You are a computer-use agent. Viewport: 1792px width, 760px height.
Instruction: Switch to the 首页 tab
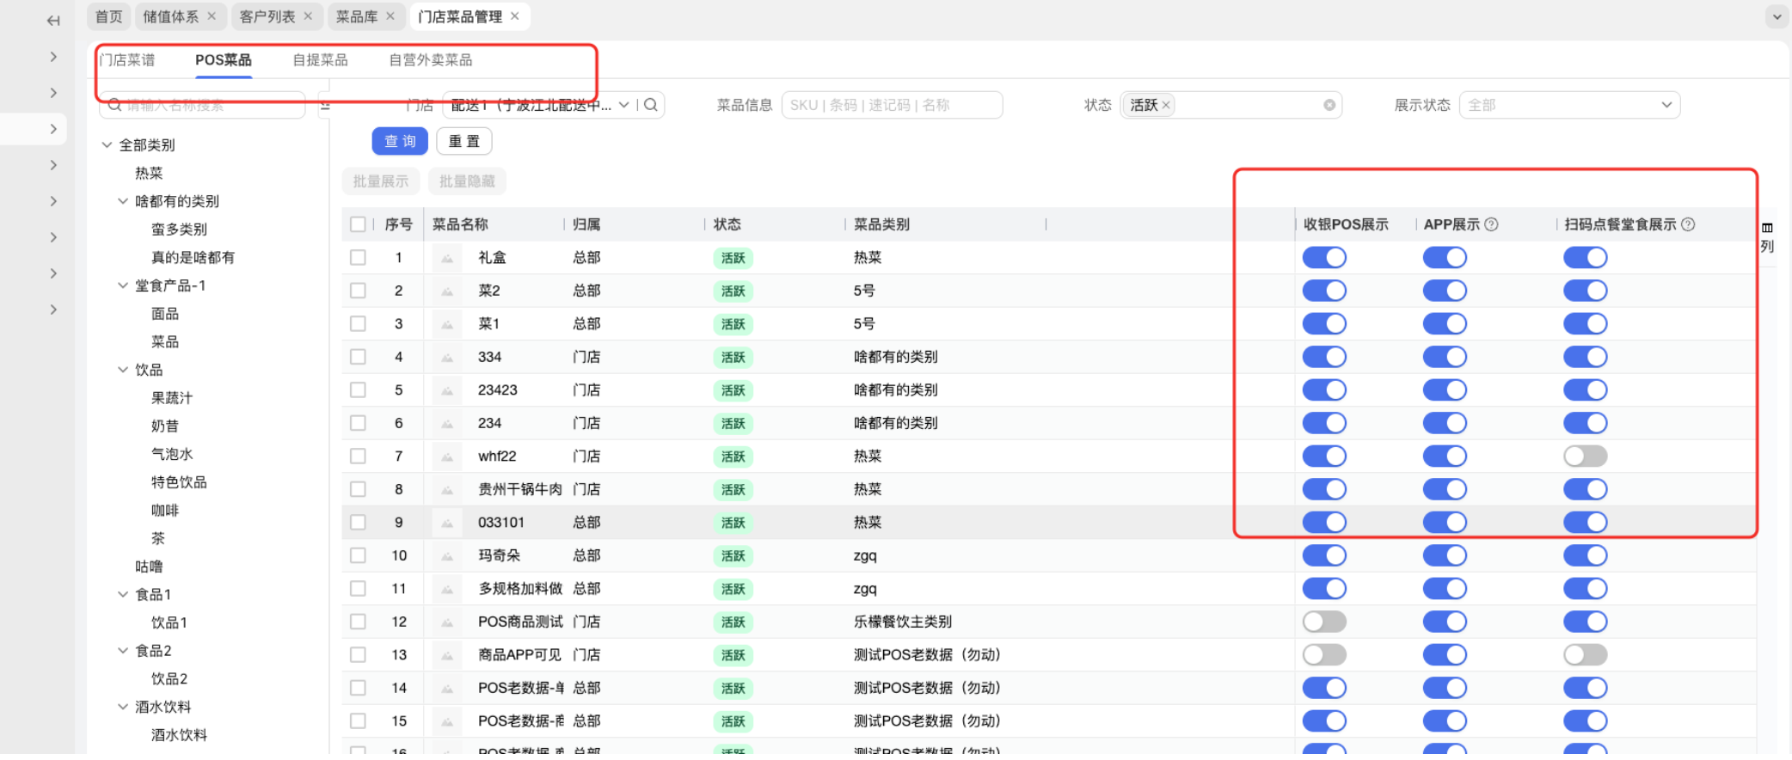(109, 16)
